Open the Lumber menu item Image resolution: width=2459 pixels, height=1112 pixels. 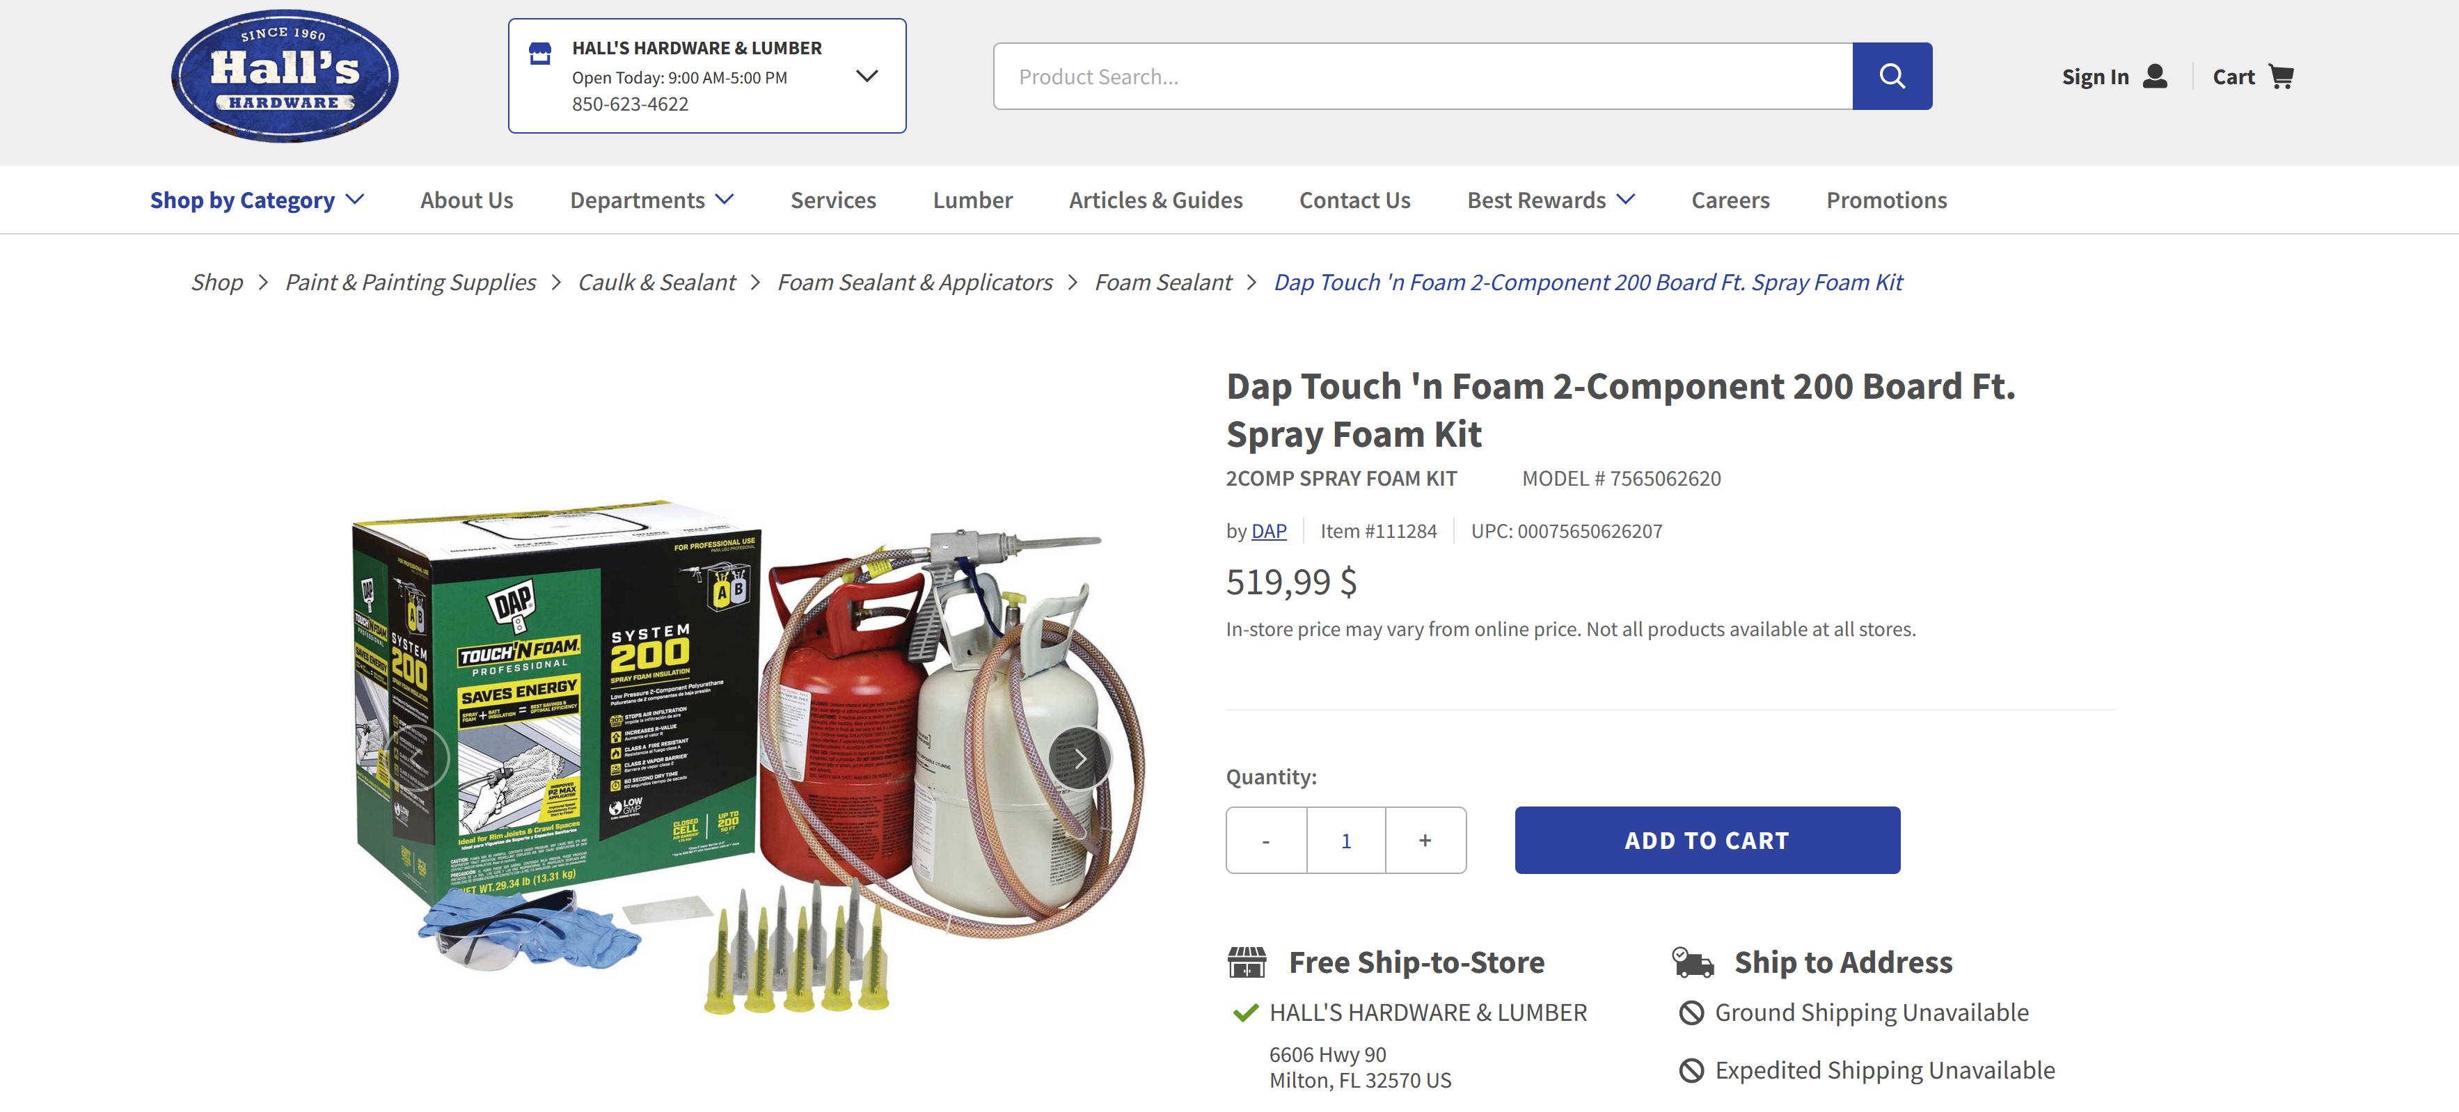973,200
